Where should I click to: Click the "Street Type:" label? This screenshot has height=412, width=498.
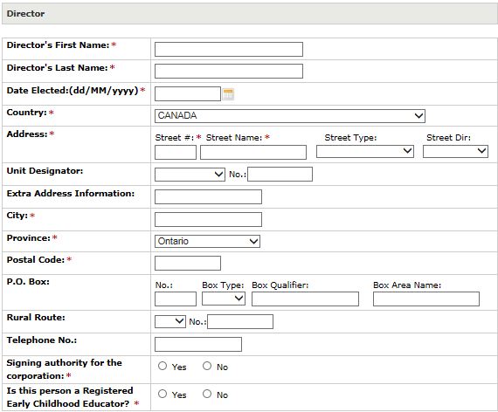pyautogui.click(x=350, y=138)
